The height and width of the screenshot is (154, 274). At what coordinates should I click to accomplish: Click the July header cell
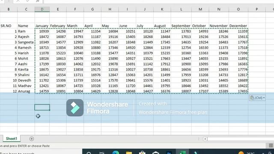click(145, 26)
